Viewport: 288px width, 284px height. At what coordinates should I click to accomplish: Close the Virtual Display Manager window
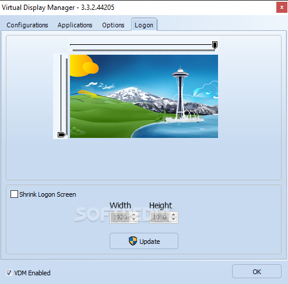[282, 8]
